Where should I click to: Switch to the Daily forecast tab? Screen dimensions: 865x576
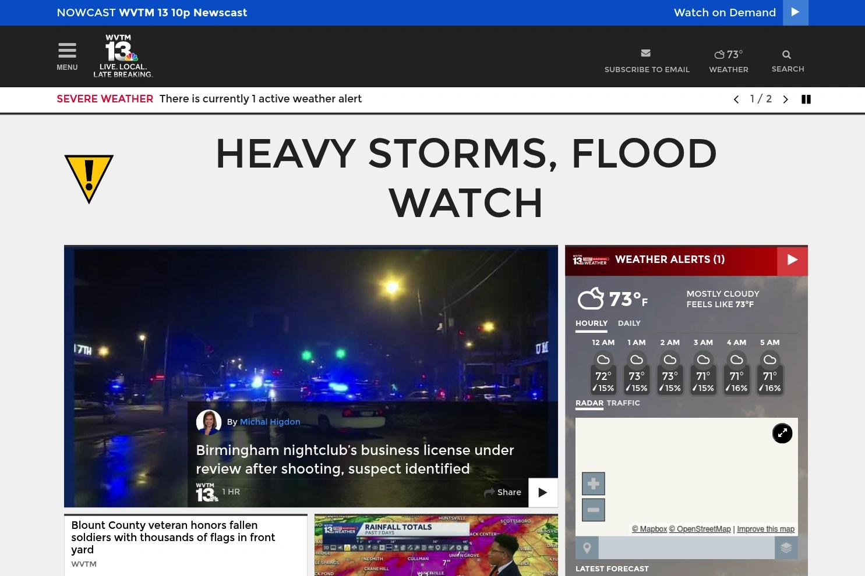tap(629, 323)
